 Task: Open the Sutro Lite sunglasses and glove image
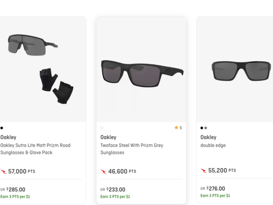43,69
